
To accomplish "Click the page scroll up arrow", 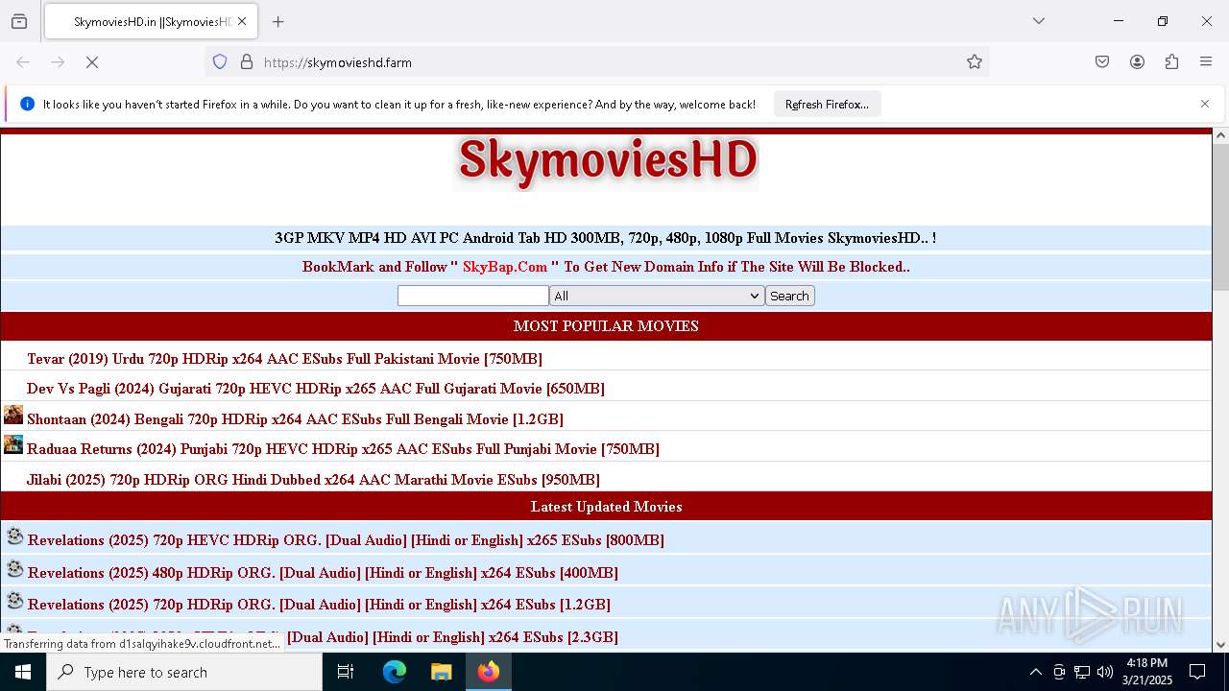I will (1220, 135).
